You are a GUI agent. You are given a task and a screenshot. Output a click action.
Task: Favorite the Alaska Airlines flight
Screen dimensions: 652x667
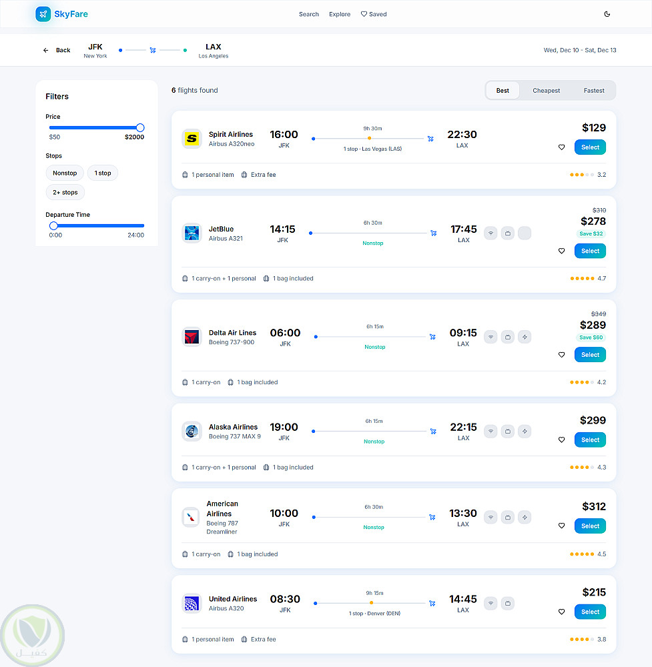click(562, 440)
